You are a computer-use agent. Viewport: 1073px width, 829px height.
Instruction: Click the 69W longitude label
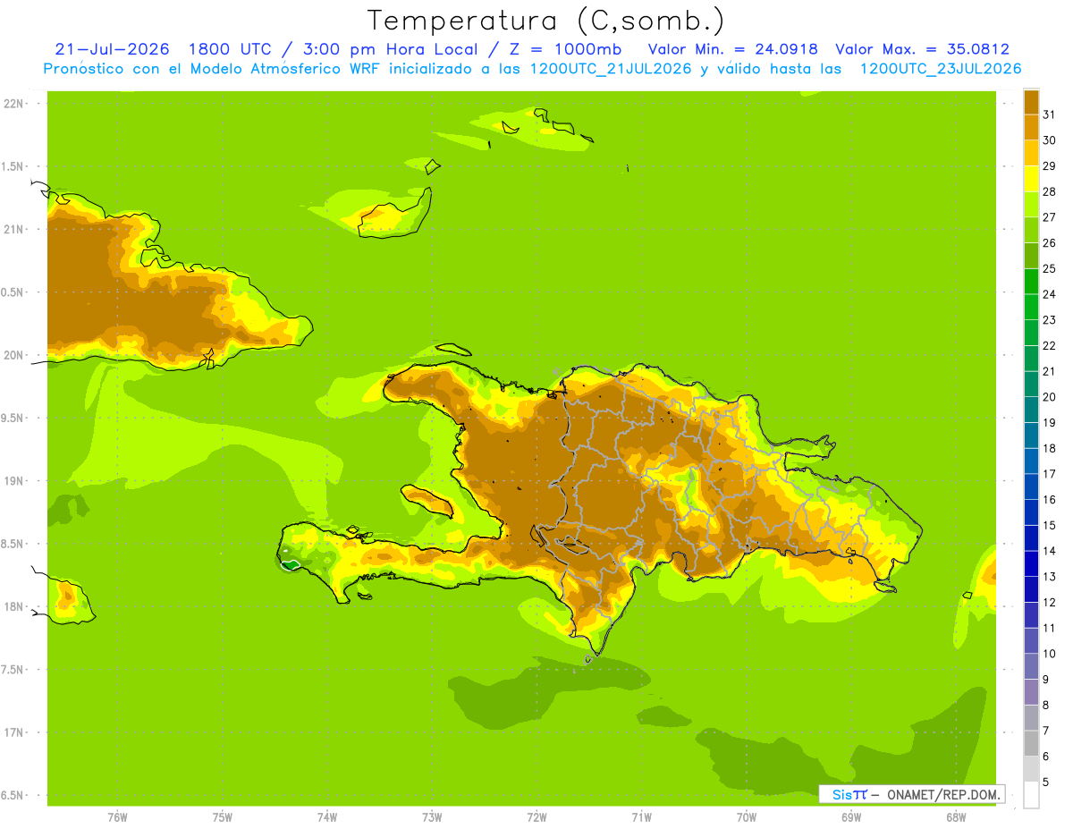point(851,817)
